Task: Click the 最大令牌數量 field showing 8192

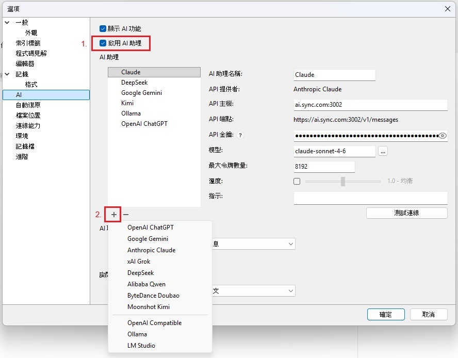Action: coord(324,167)
